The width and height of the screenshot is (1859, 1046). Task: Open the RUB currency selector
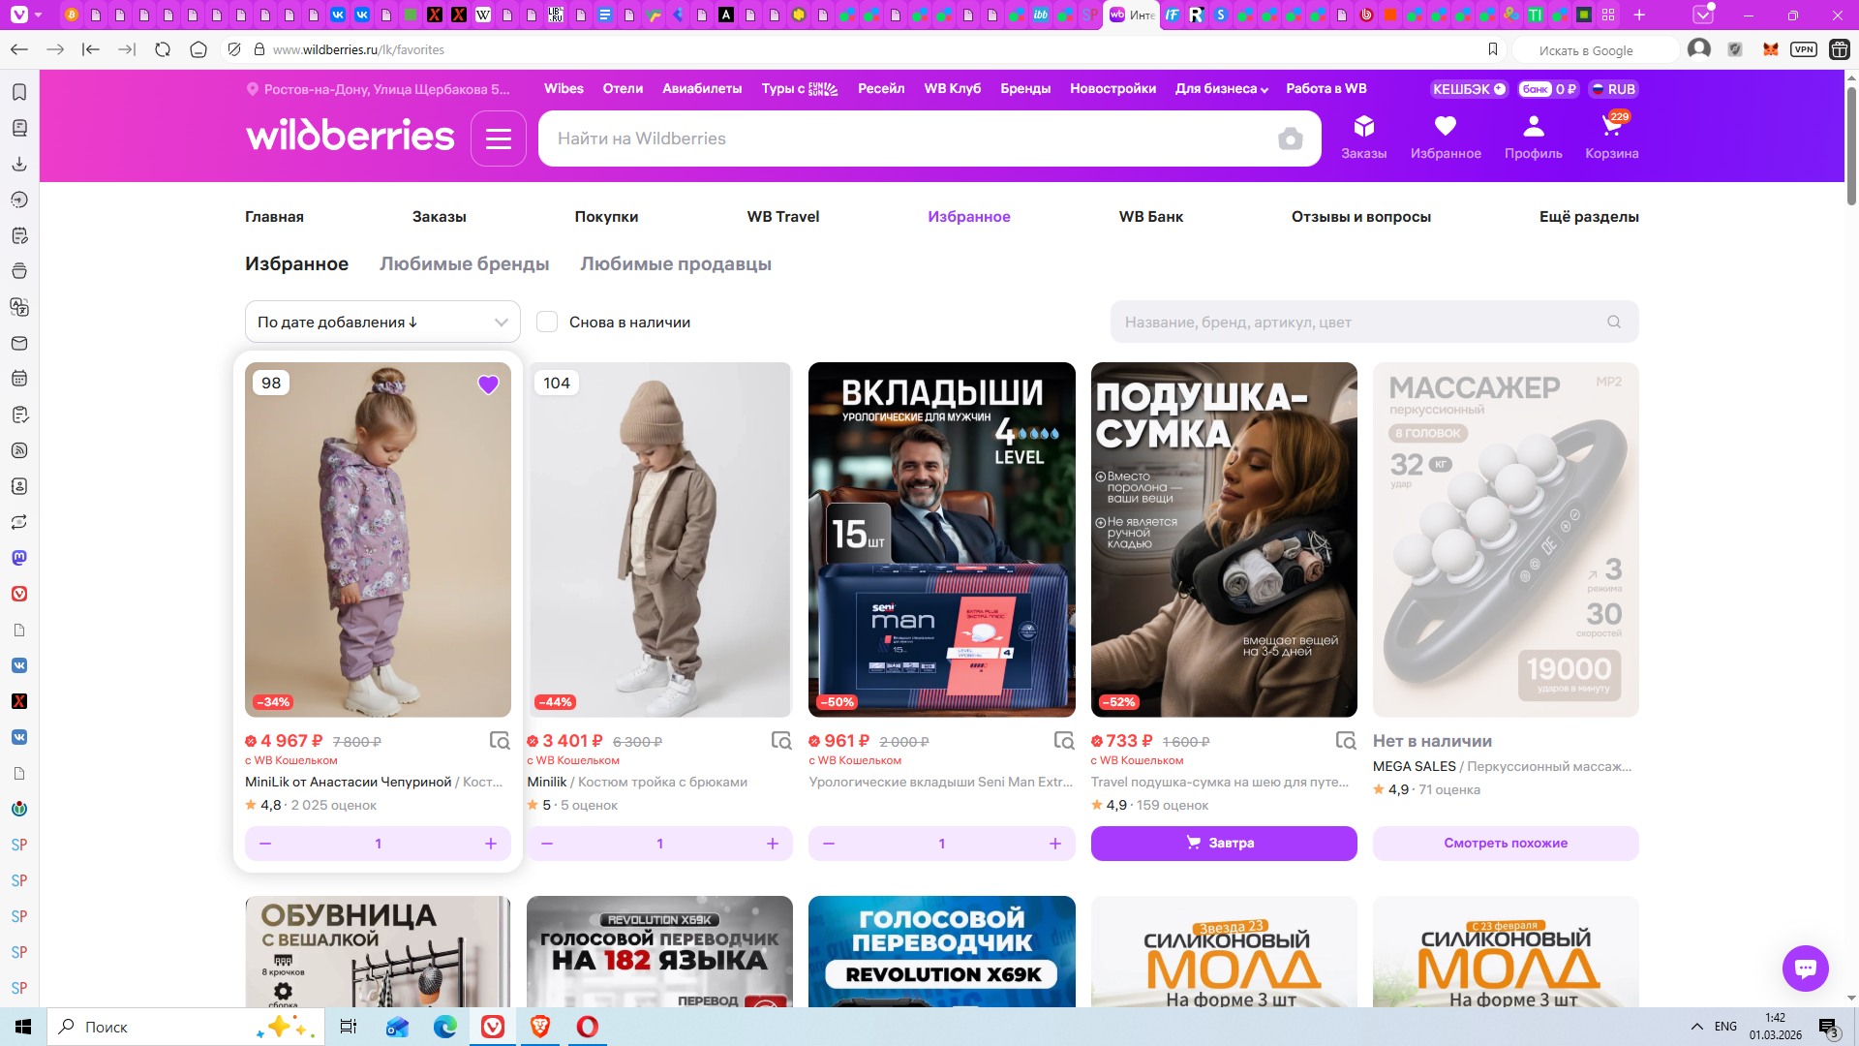pos(1613,89)
